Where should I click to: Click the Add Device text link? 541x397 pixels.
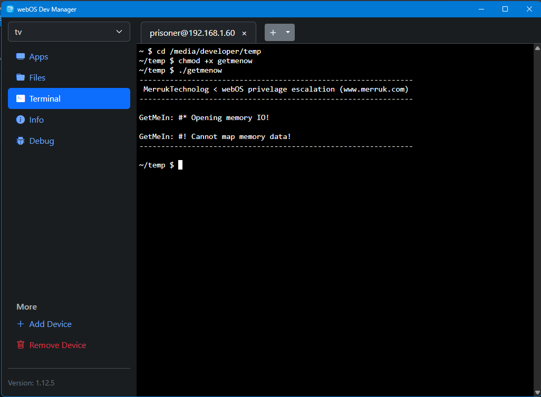pos(50,324)
